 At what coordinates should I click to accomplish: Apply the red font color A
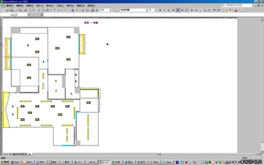[x=236, y=10]
